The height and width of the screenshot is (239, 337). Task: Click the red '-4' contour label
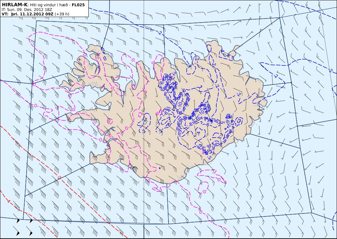(8, 201)
